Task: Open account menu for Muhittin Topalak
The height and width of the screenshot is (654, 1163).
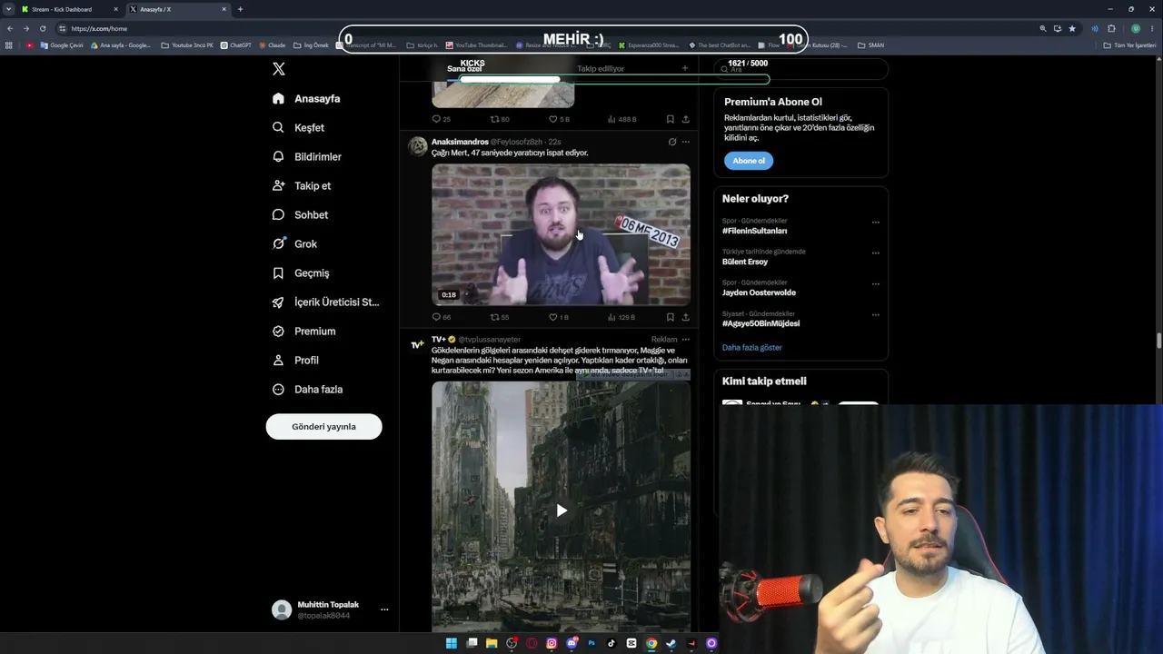Action: click(x=331, y=609)
